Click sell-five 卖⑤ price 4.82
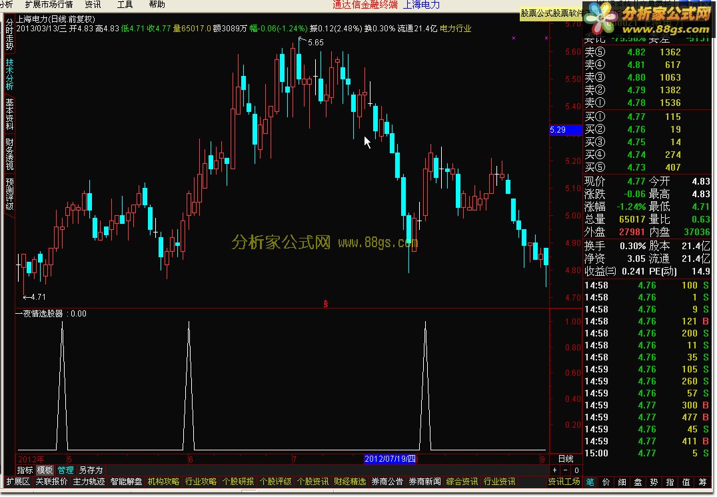717x497 pixels. coord(636,52)
